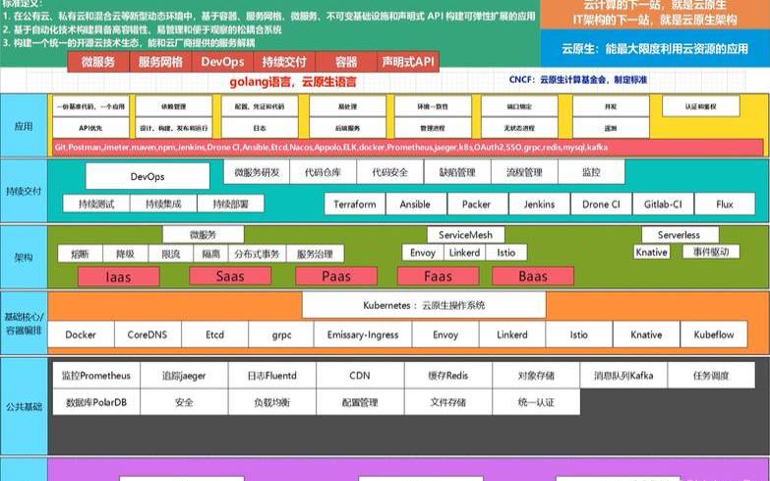Select the ServiceMesh box
Viewport: 770px width, 481px height.
tap(465, 235)
